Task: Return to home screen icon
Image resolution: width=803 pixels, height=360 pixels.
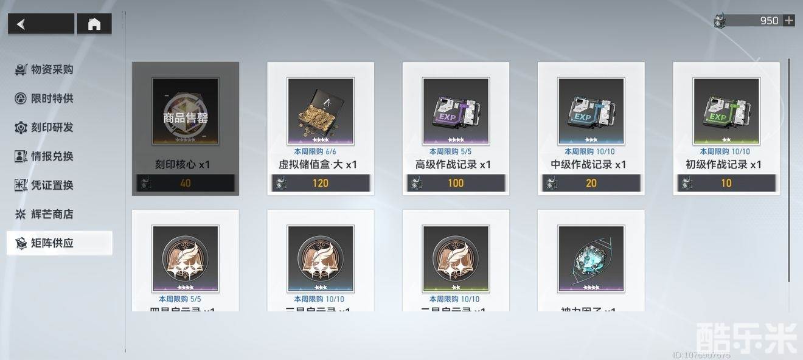Action: pos(94,24)
